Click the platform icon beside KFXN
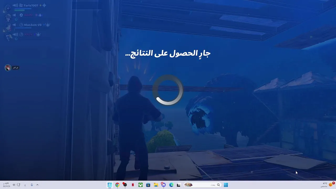 coord(21,34)
